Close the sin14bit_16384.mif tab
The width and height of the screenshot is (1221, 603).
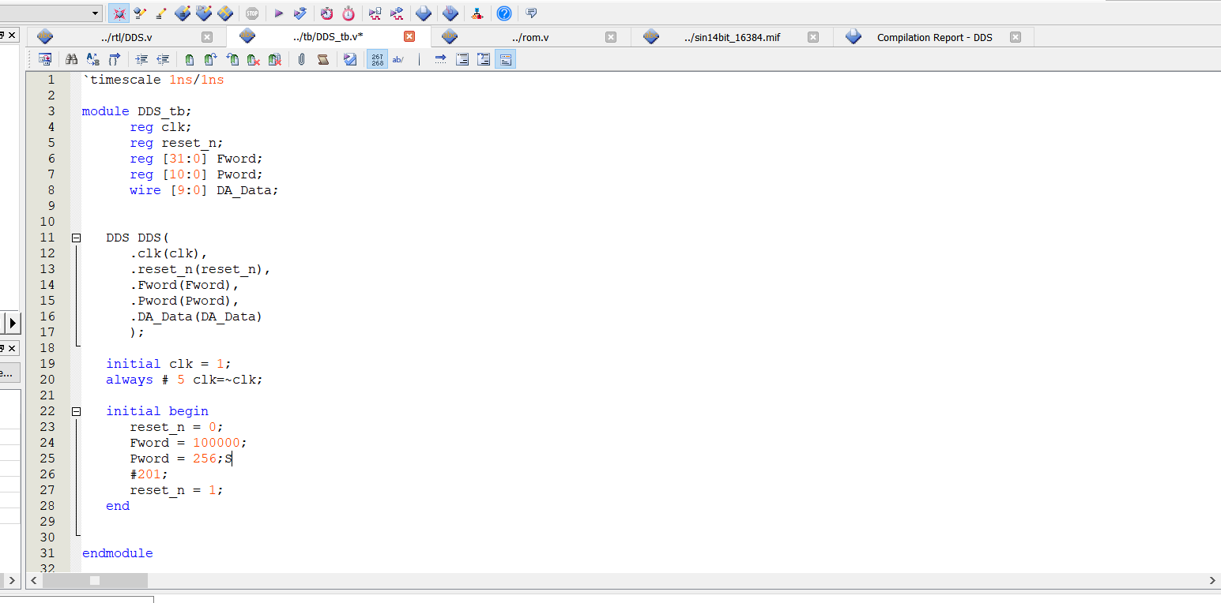[x=814, y=37]
